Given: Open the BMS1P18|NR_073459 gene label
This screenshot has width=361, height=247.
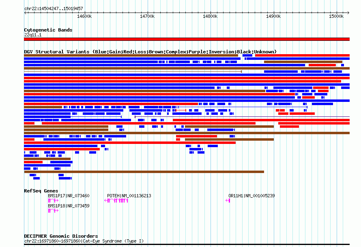Looking at the screenshot, I should pos(69,206).
